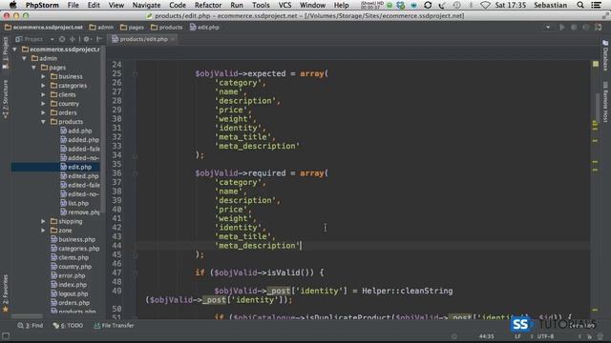
Task: Expand the categories folder
Action: click(x=43, y=86)
